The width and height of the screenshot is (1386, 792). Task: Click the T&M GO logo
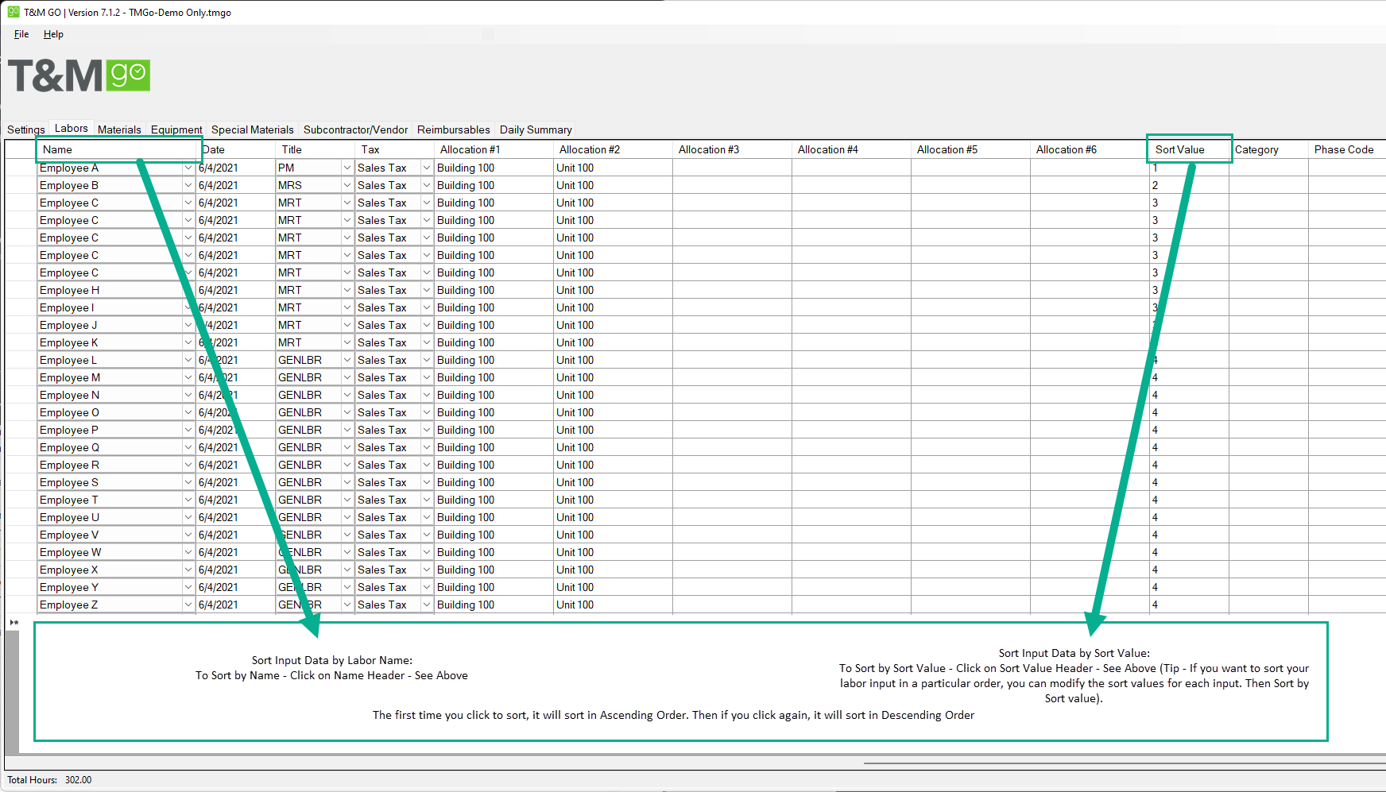pyautogui.click(x=79, y=75)
